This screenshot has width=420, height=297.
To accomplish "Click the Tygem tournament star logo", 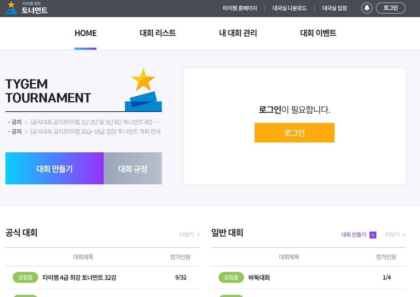I will click(11, 8).
